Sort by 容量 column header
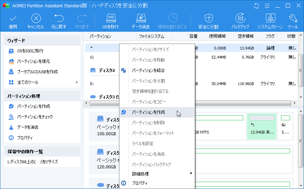 193,36
